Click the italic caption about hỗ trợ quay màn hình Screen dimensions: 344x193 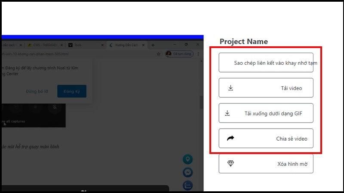point(30,147)
